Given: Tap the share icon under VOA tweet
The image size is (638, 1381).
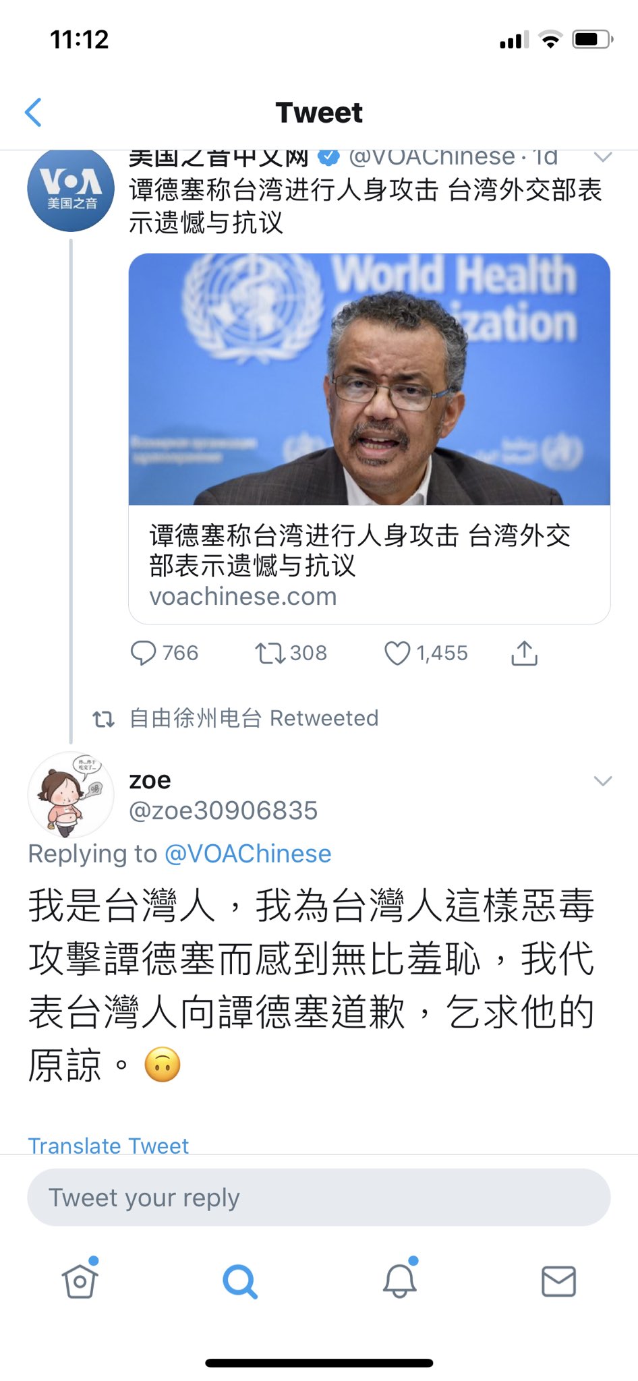Looking at the screenshot, I should 524,653.
